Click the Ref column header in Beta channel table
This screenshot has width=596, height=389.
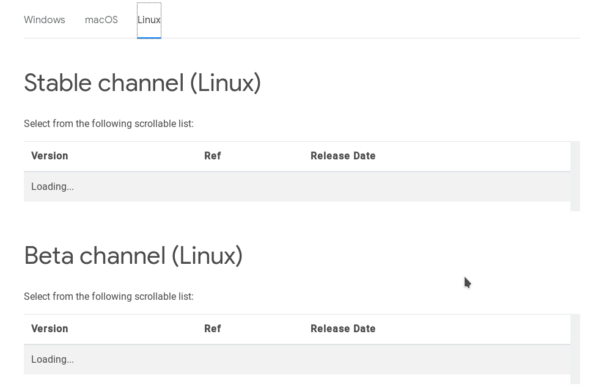pyautogui.click(x=212, y=329)
